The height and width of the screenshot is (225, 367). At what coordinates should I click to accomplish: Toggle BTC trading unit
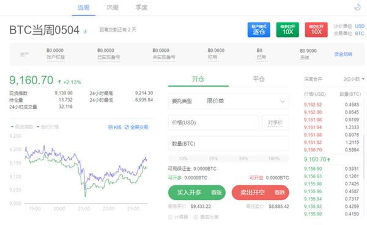359,34
